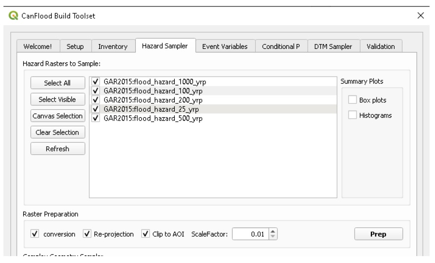Go to the Inventory tab
The width and height of the screenshot is (435, 263).
click(x=113, y=46)
